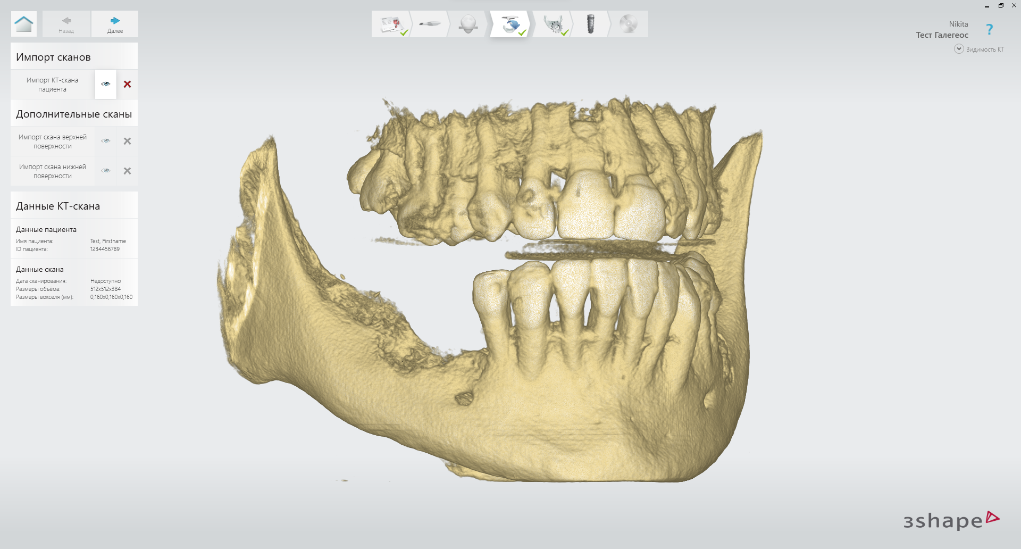Delete the lower surface scan

(x=127, y=171)
